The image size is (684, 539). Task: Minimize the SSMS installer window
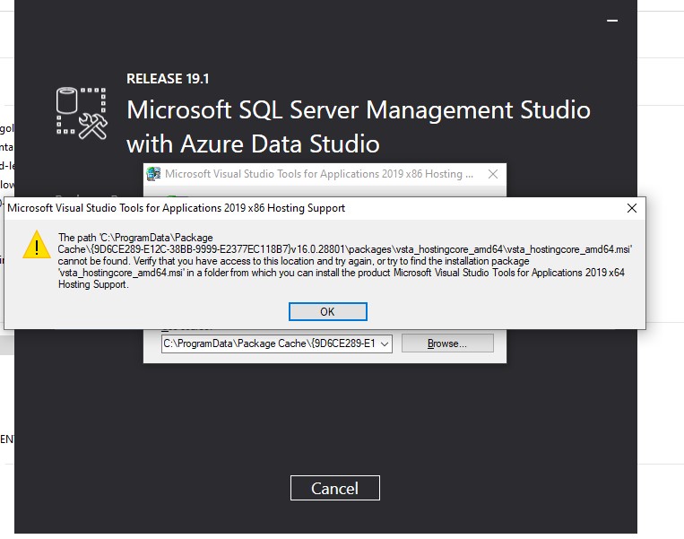click(x=612, y=21)
